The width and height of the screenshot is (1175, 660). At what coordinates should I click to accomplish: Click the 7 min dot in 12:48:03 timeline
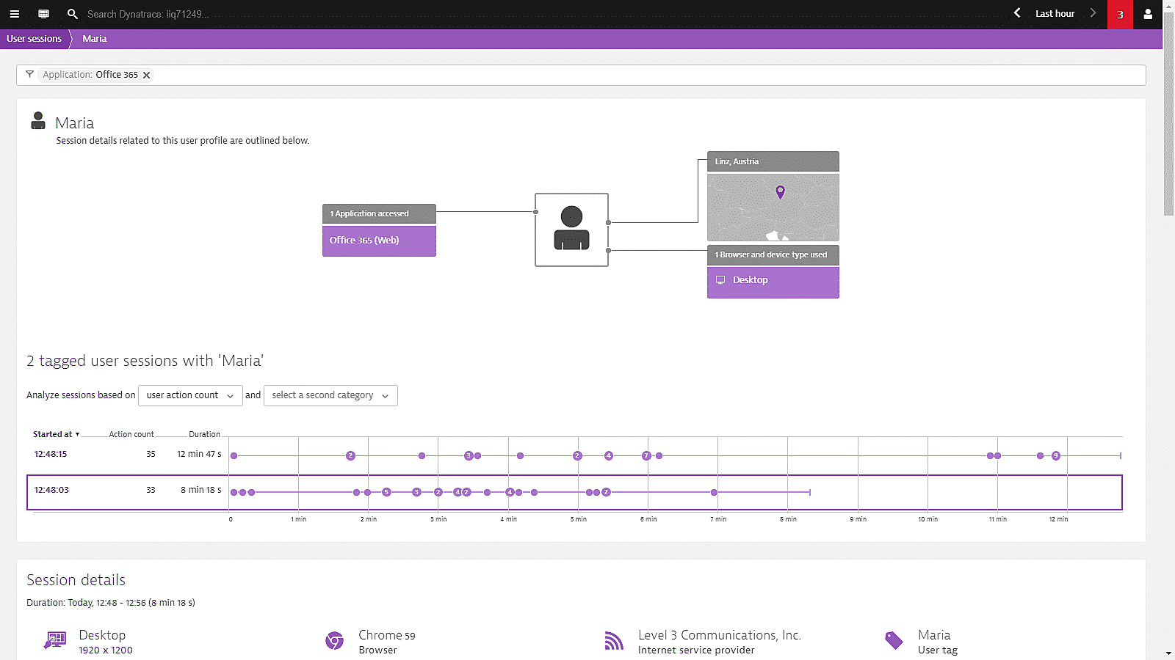[714, 492]
